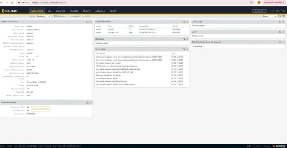Click the browser address bar URL
Screen dimensions: 287x148
50,3
